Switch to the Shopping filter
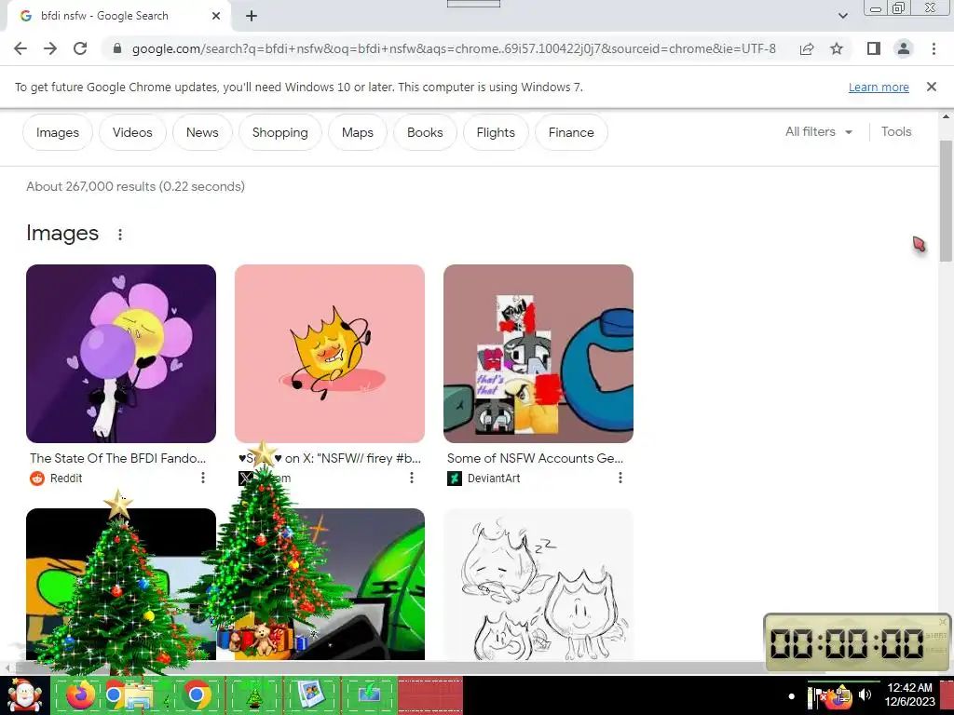Screen dimensions: 954x715 coord(279,132)
